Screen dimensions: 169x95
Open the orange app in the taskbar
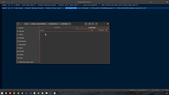pos(10,93)
